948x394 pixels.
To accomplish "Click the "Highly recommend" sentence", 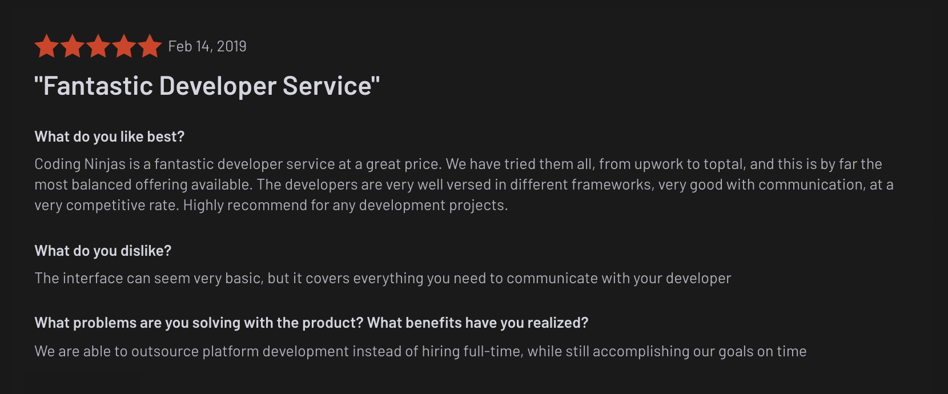I will [x=346, y=205].
